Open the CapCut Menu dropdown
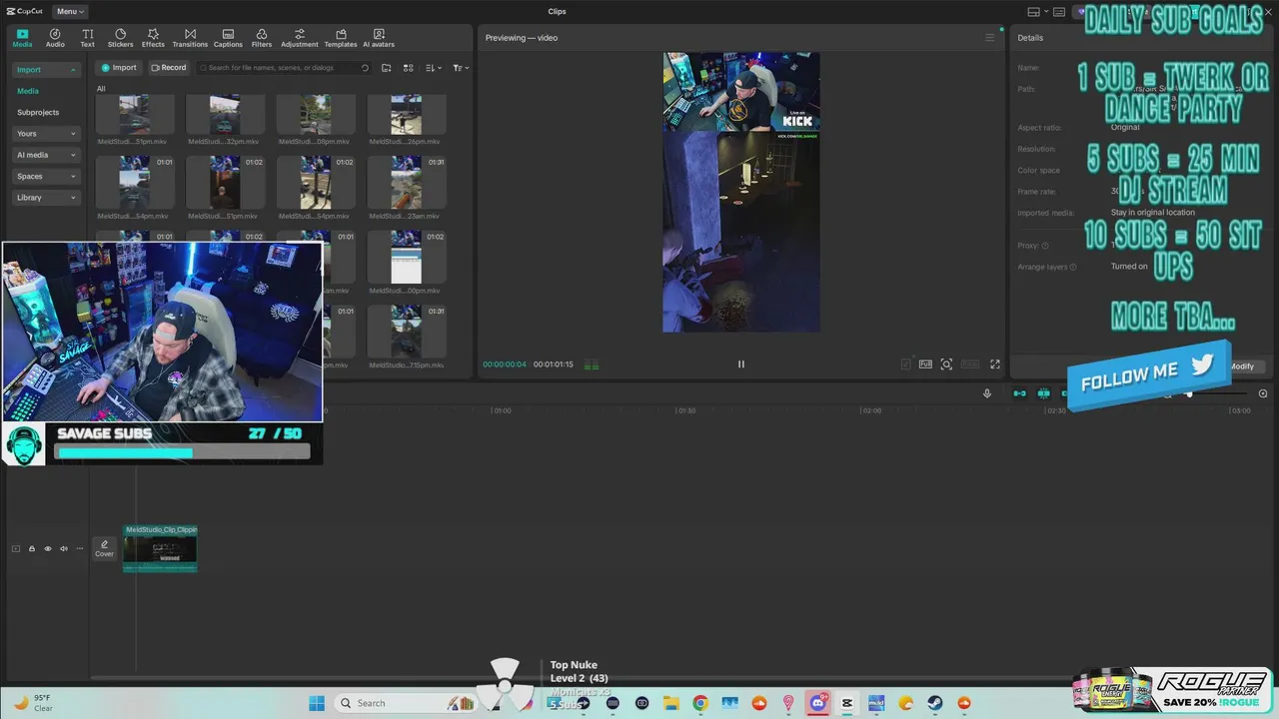This screenshot has height=719, width=1279. [x=70, y=11]
